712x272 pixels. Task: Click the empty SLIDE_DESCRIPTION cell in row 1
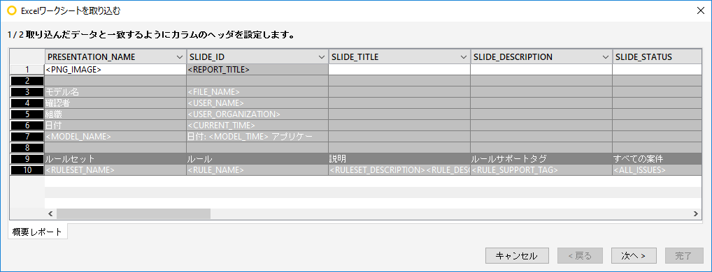click(x=541, y=70)
